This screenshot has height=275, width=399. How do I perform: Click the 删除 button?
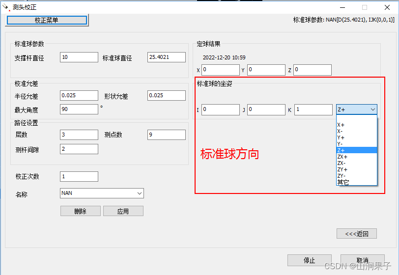click(x=81, y=211)
